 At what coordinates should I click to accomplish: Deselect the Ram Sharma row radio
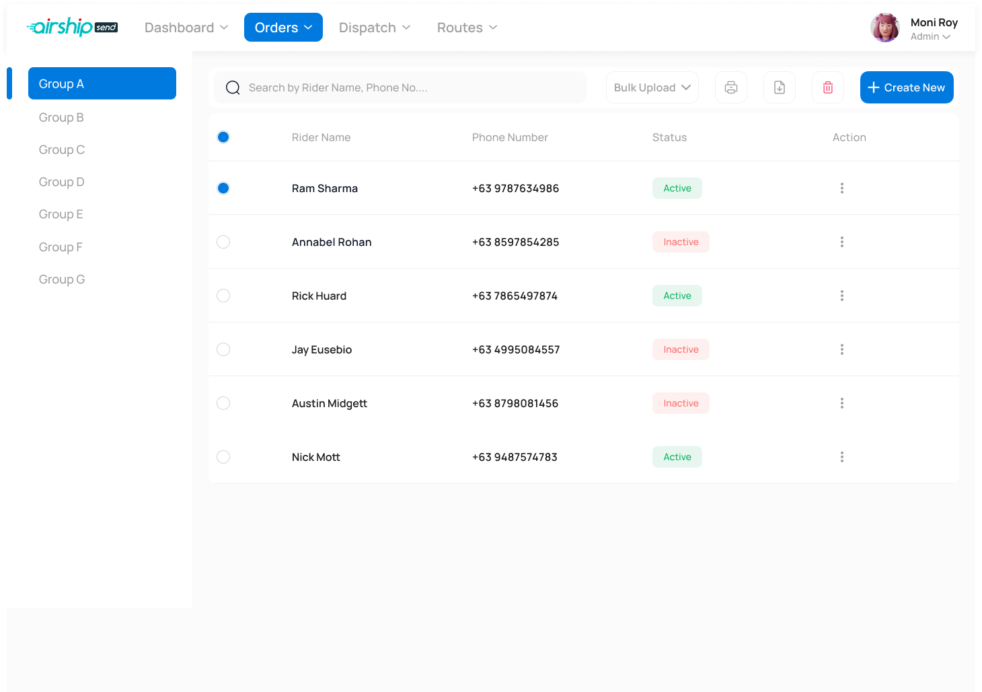[223, 188]
